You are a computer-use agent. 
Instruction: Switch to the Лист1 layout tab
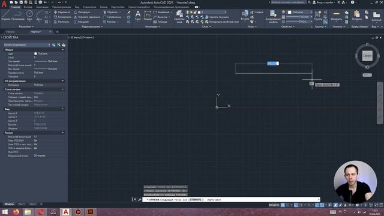coord(22,204)
